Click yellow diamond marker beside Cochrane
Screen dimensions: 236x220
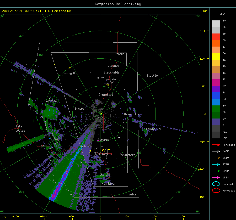(90, 151)
